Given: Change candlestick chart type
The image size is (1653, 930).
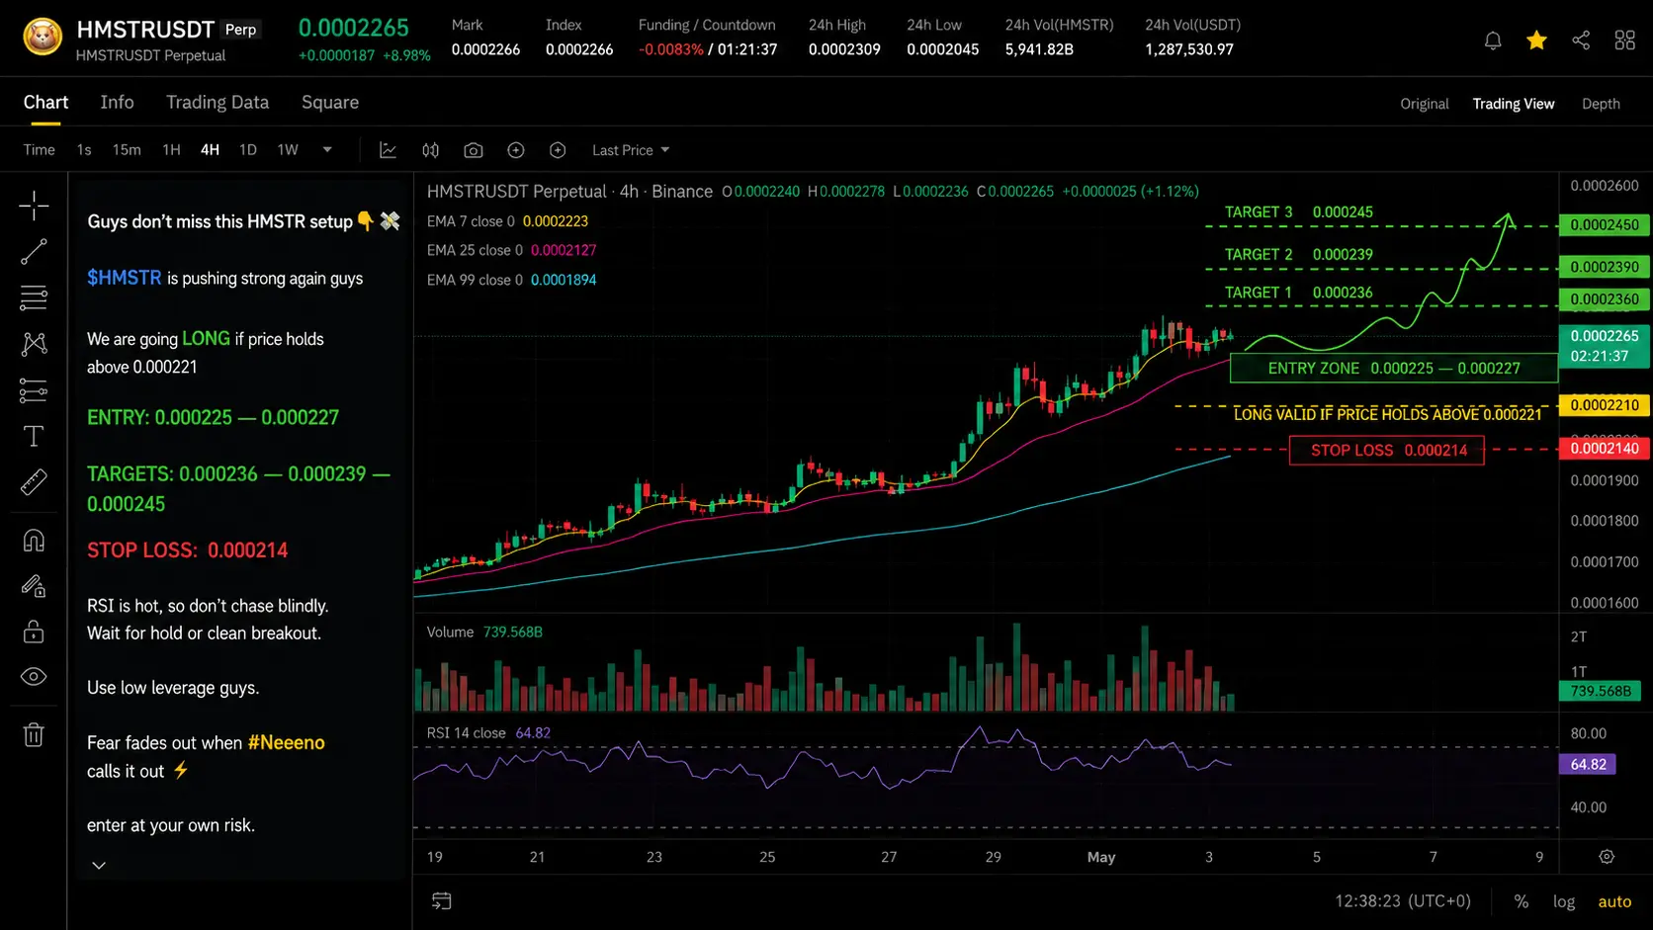Looking at the screenshot, I should pyautogui.click(x=430, y=150).
